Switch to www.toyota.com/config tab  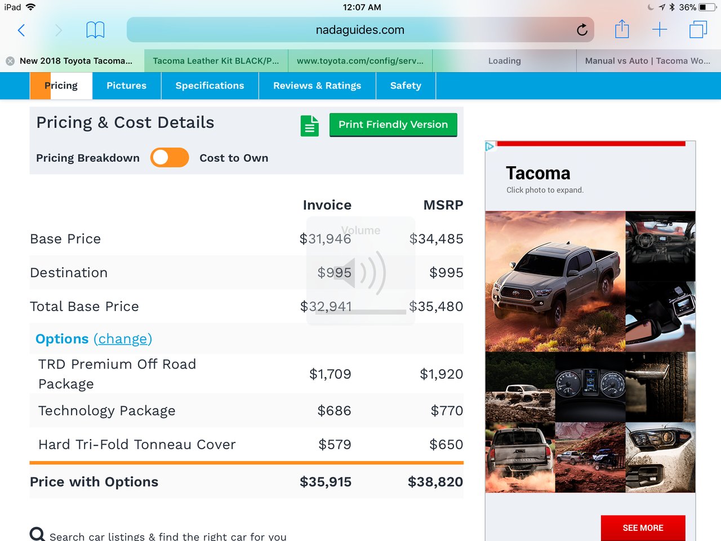click(x=360, y=61)
